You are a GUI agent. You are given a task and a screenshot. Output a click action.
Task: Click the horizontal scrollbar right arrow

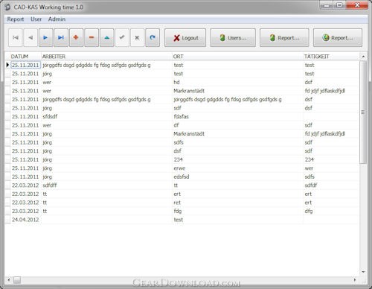tap(355, 280)
